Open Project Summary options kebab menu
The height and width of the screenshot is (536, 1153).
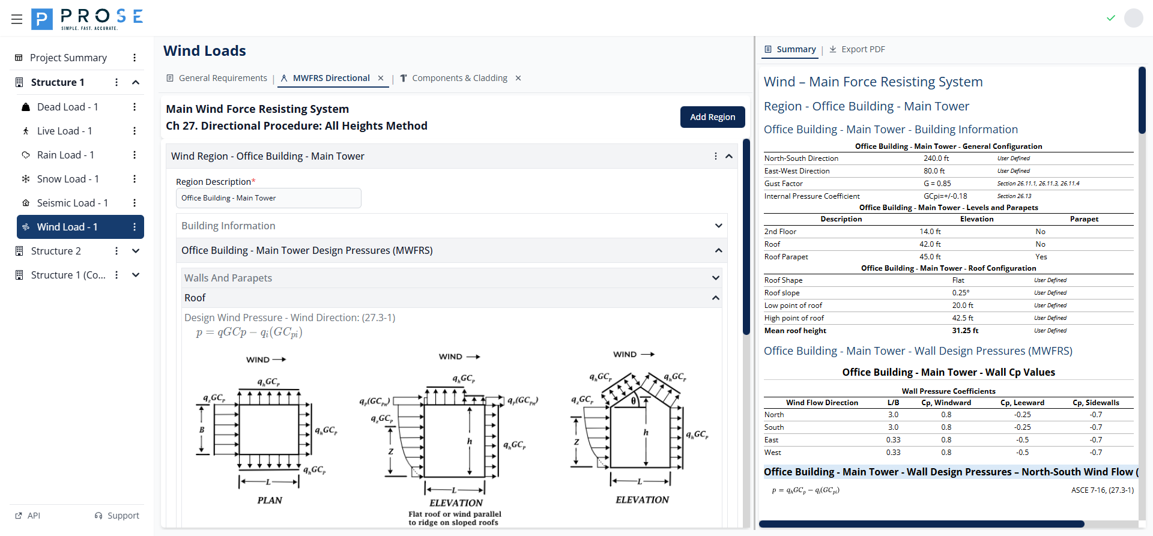click(135, 58)
